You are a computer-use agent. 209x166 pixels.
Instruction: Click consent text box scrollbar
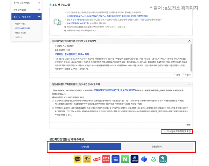pyautogui.click(x=191, y=58)
